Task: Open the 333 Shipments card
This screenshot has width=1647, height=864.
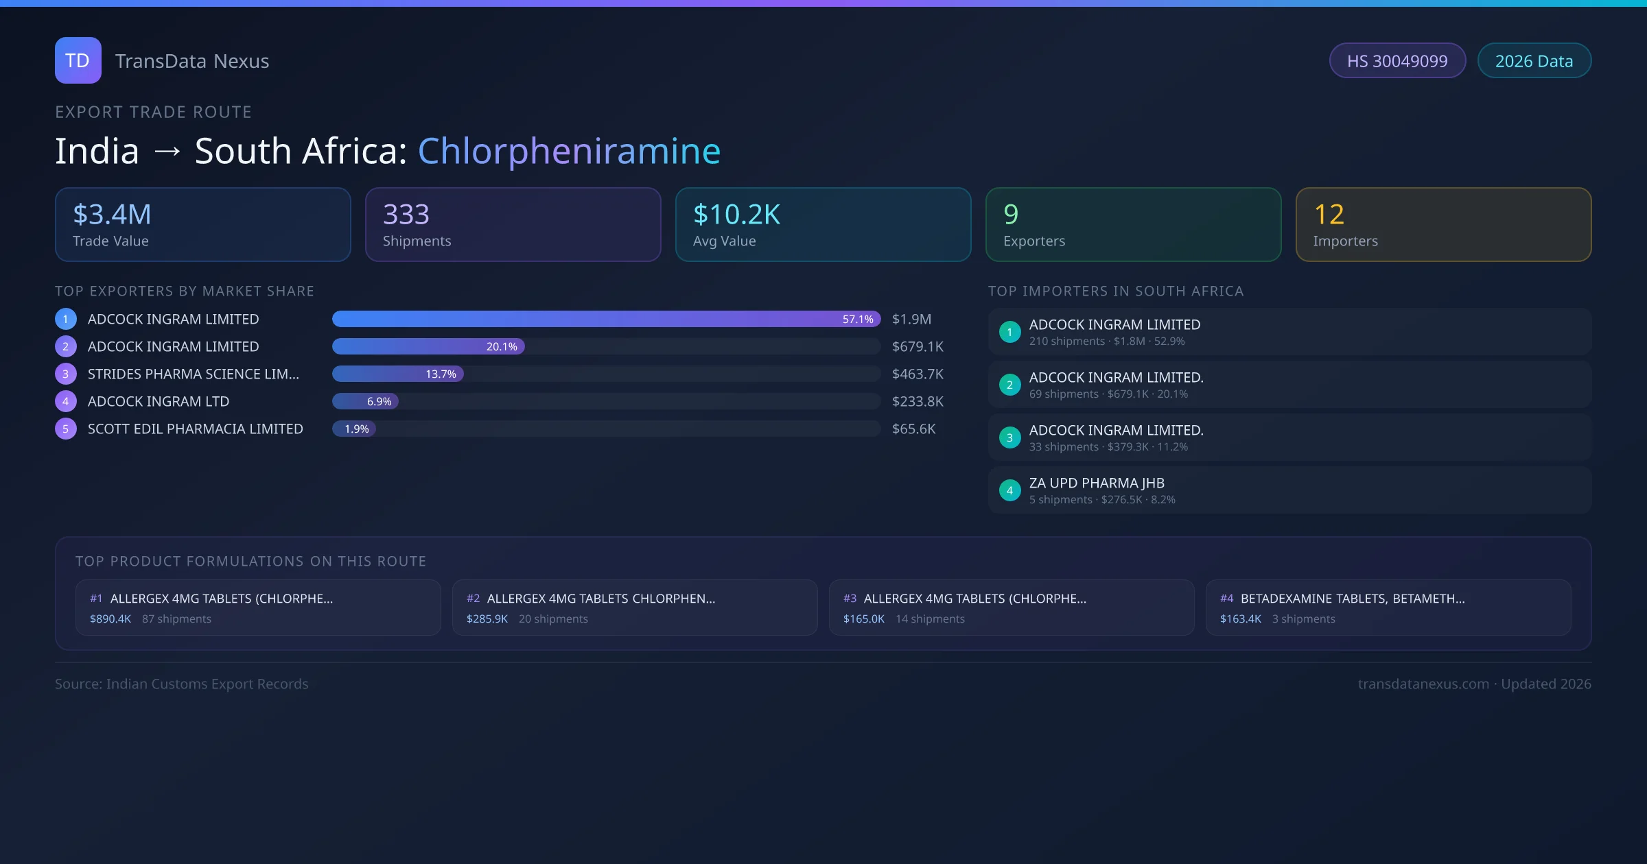Action: (x=513, y=224)
